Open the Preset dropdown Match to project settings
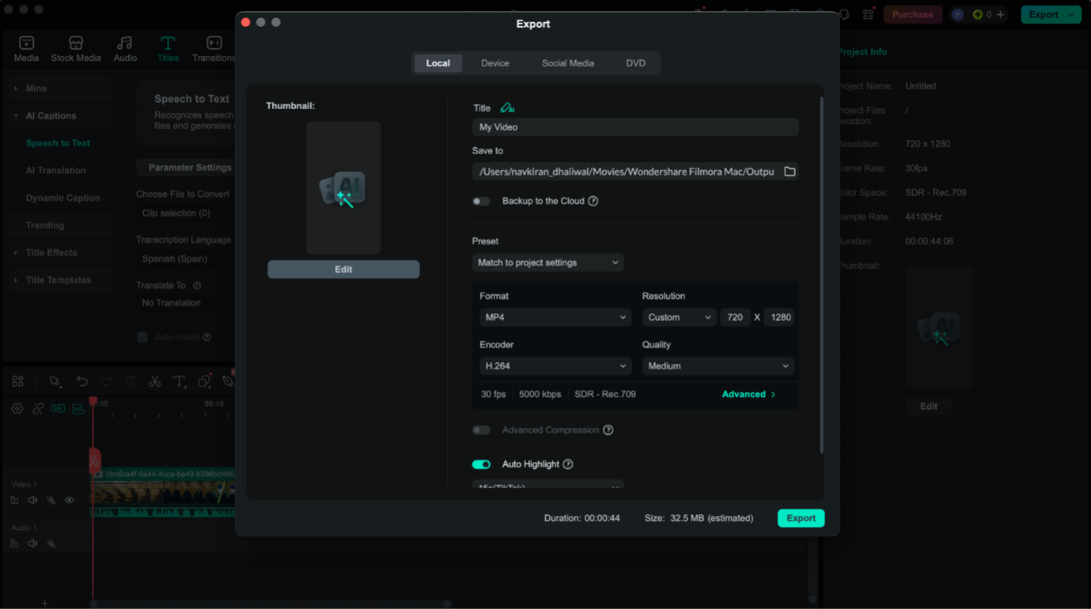Screen dimensions: 1091x609 coord(547,262)
